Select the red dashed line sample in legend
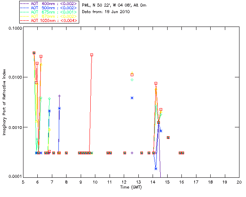 [25, 20]
